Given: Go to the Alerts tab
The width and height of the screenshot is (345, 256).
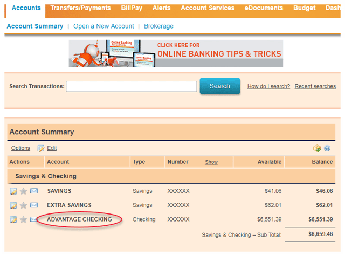Looking at the screenshot, I should click(162, 8).
